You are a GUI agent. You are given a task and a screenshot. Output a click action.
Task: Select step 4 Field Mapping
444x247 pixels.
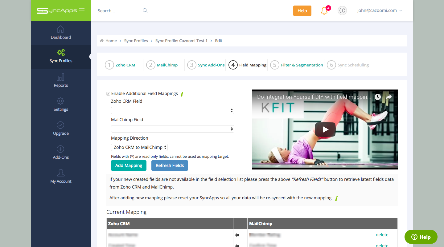[x=248, y=65]
